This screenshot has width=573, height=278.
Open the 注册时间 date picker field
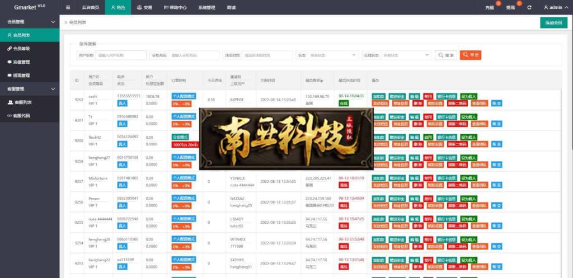coord(267,55)
